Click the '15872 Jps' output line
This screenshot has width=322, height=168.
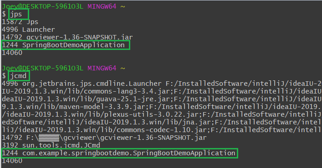tap(20, 22)
